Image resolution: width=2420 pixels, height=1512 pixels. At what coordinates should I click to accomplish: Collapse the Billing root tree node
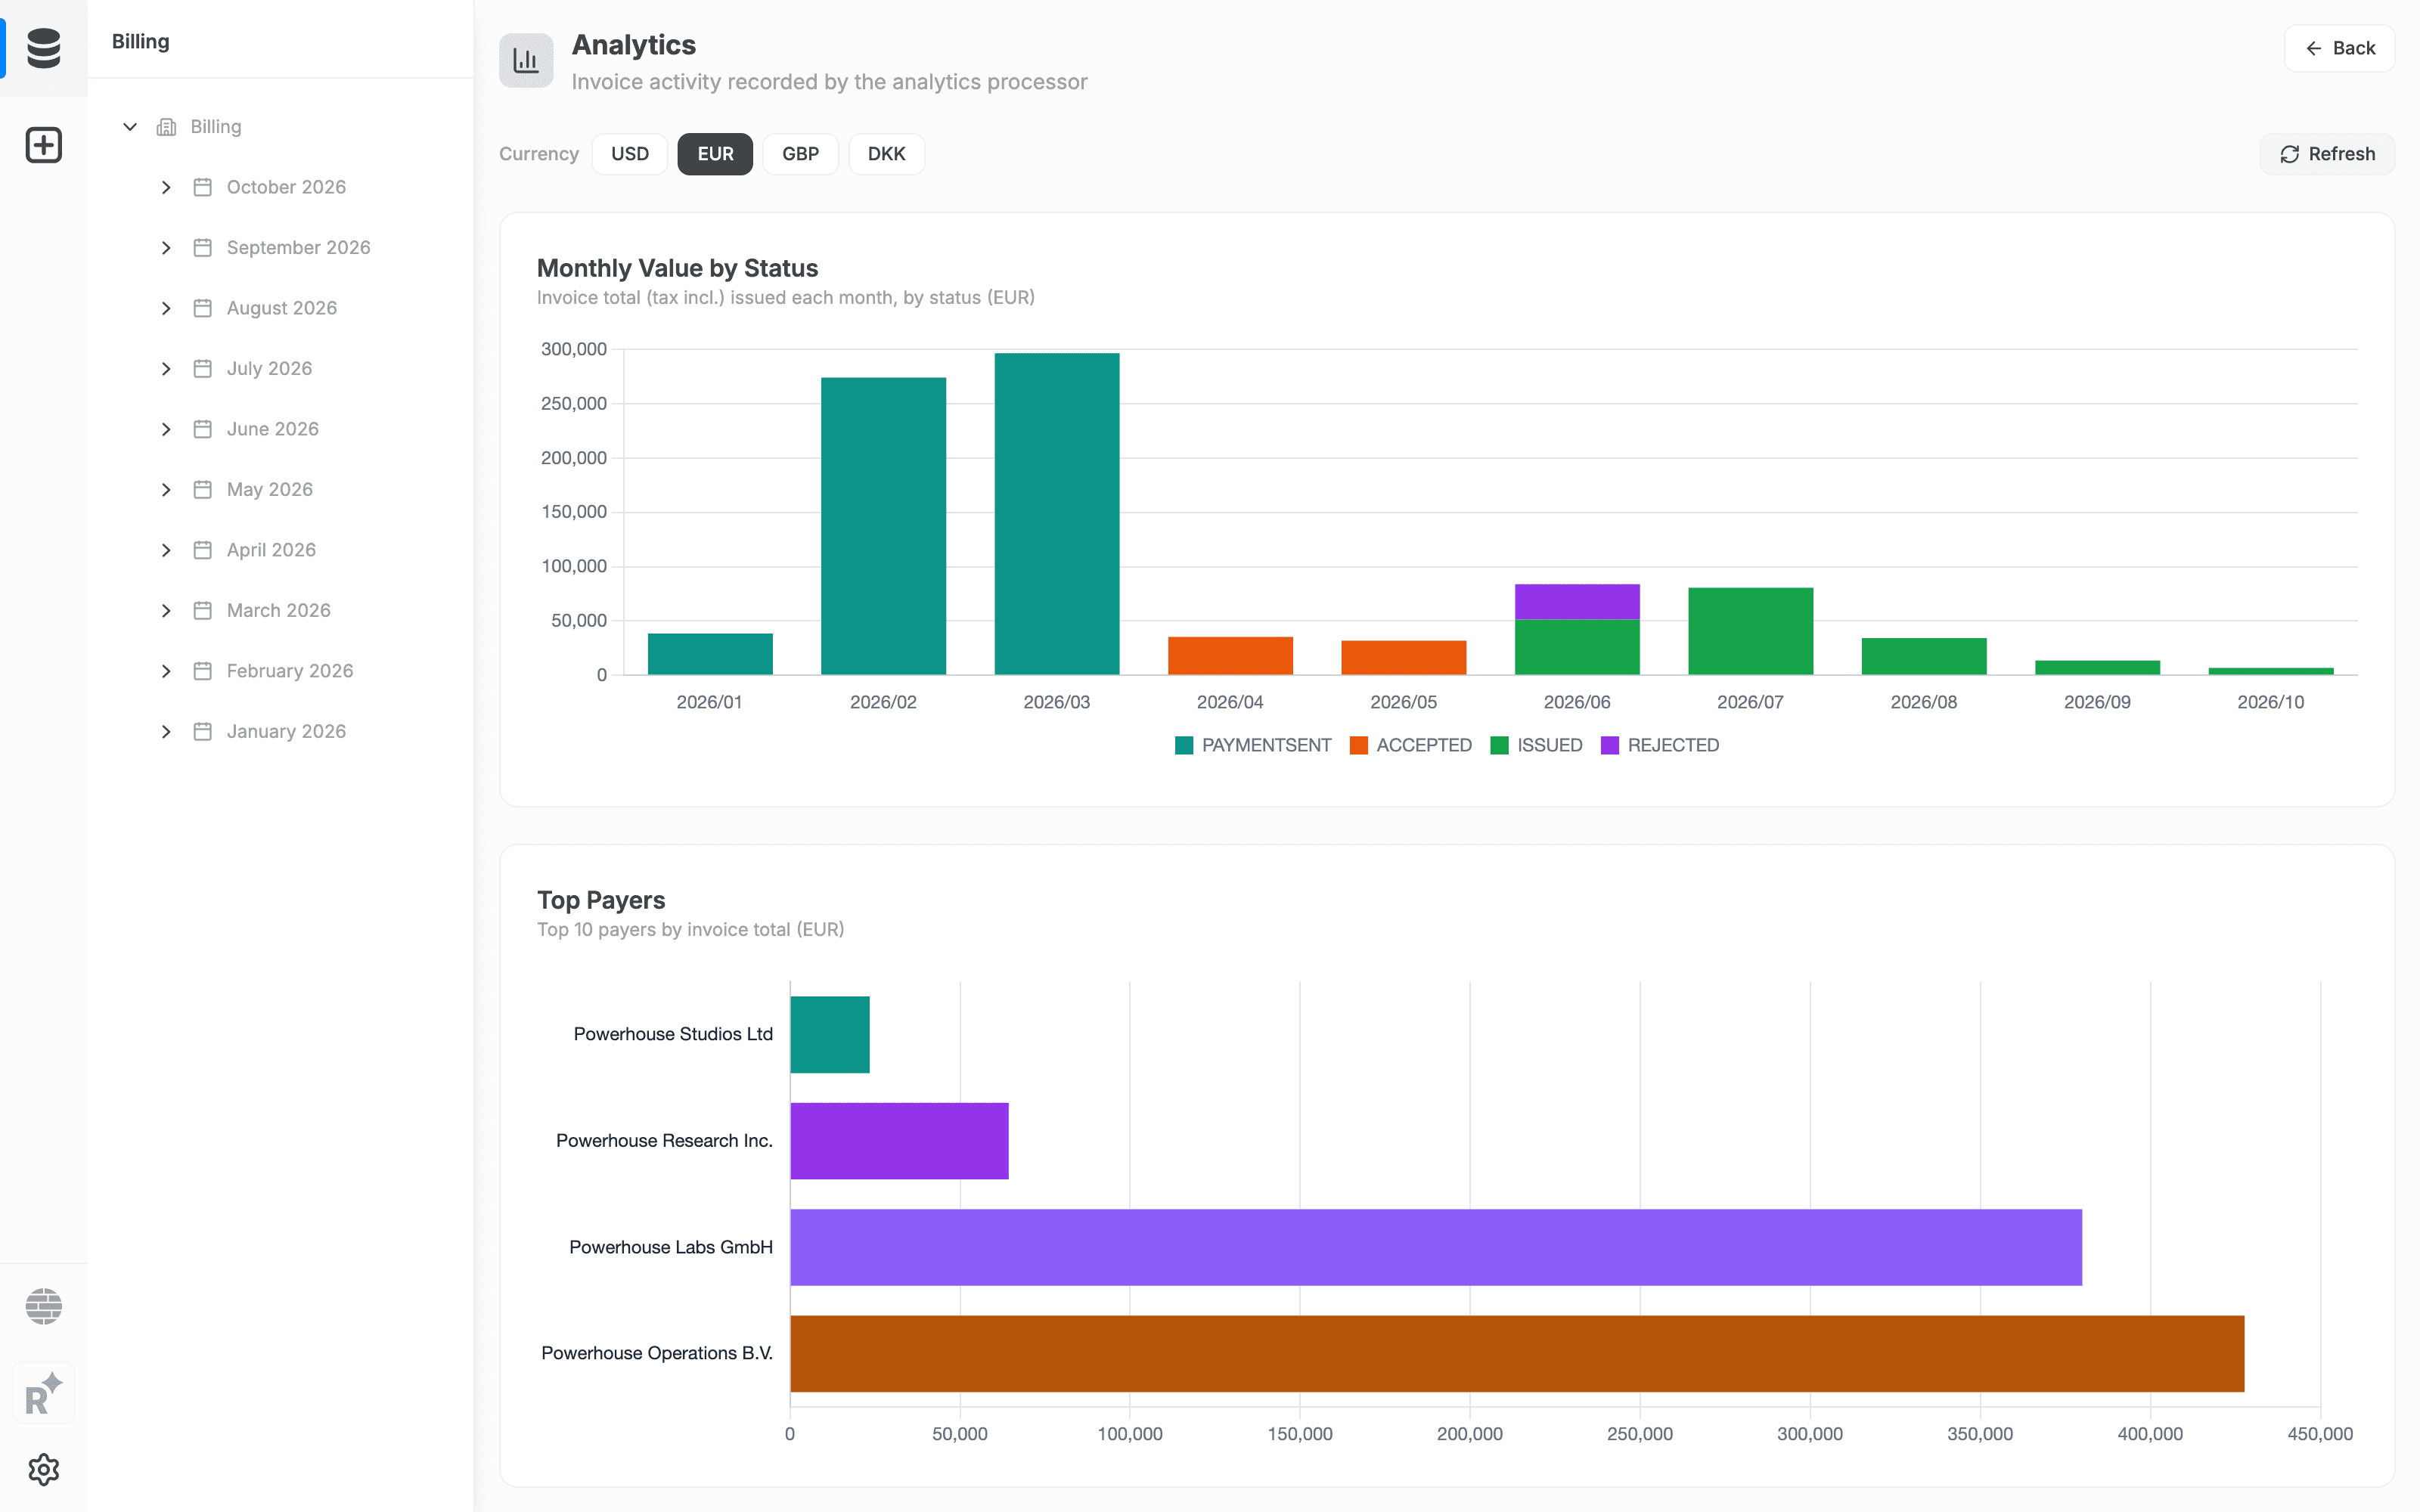(x=130, y=127)
